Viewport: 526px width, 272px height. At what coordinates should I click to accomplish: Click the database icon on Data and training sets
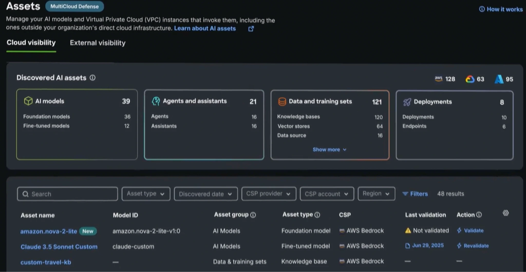pos(282,102)
